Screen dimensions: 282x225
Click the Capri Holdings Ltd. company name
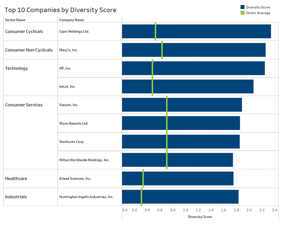(74, 31)
